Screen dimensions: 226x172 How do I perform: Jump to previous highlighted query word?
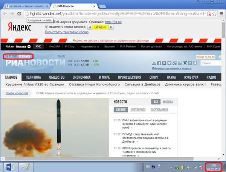point(90,27)
